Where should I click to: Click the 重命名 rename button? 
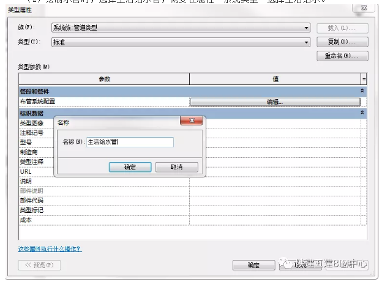pyautogui.click(x=342, y=56)
